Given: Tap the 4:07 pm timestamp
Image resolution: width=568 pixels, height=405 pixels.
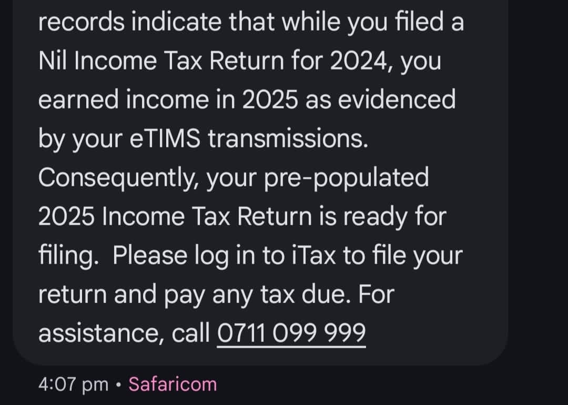Looking at the screenshot, I should 73,384.
